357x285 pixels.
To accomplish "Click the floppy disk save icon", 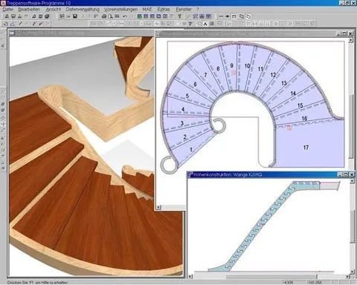I will 75,16.
